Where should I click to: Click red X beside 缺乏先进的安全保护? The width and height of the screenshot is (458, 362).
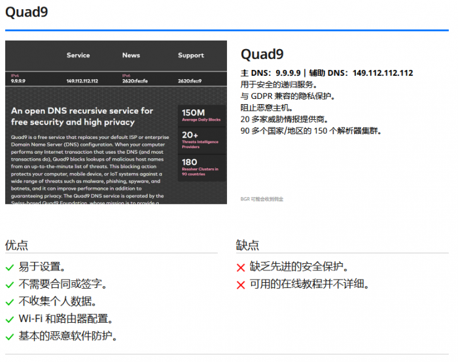[x=241, y=268]
